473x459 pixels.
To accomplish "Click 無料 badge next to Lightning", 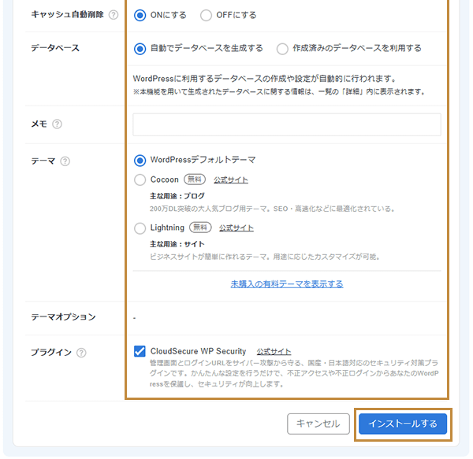I will tap(200, 228).
